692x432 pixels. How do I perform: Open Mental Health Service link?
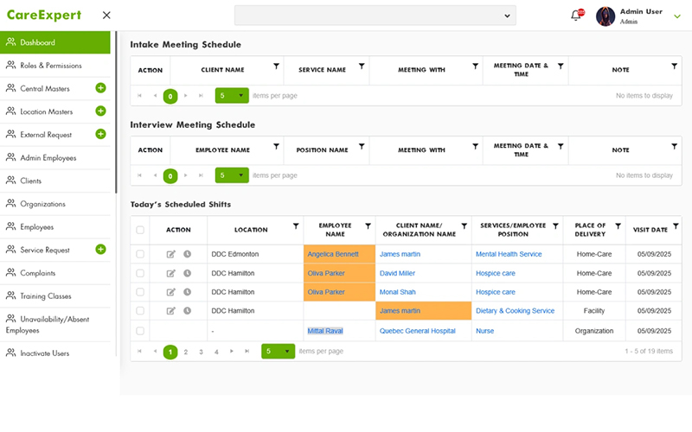pos(509,254)
